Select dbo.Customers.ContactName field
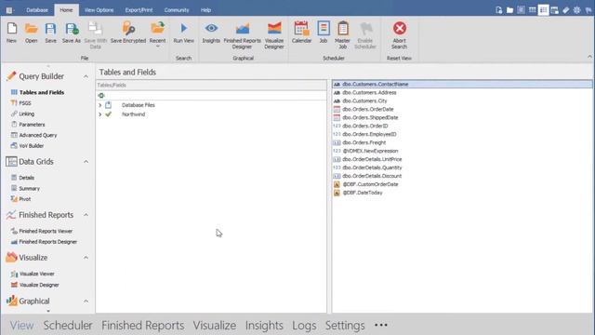 (462, 84)
